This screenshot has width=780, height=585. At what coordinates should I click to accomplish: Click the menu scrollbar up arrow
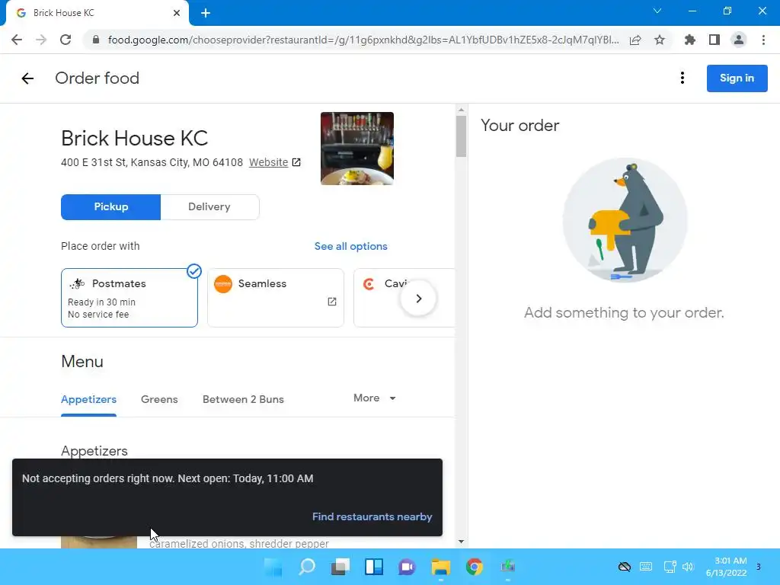(461, 110)
